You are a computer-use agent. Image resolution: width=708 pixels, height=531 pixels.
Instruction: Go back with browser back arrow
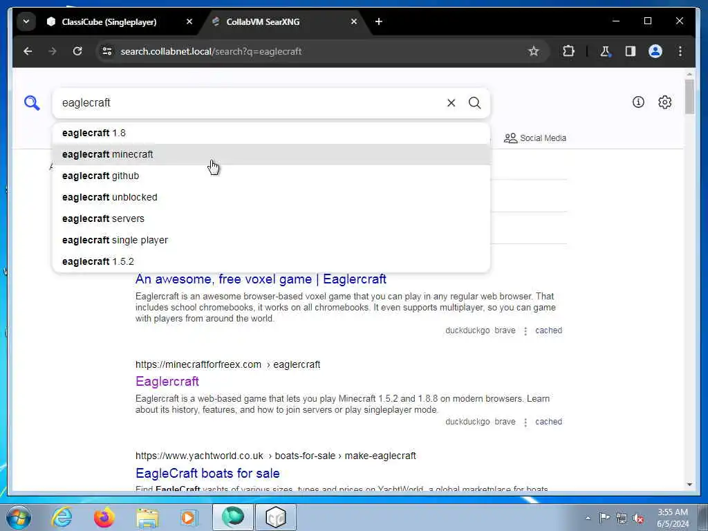28,51
